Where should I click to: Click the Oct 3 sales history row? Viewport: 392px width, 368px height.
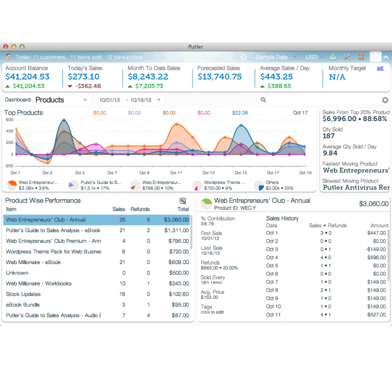pyautogui.click(x=325, y=249)
